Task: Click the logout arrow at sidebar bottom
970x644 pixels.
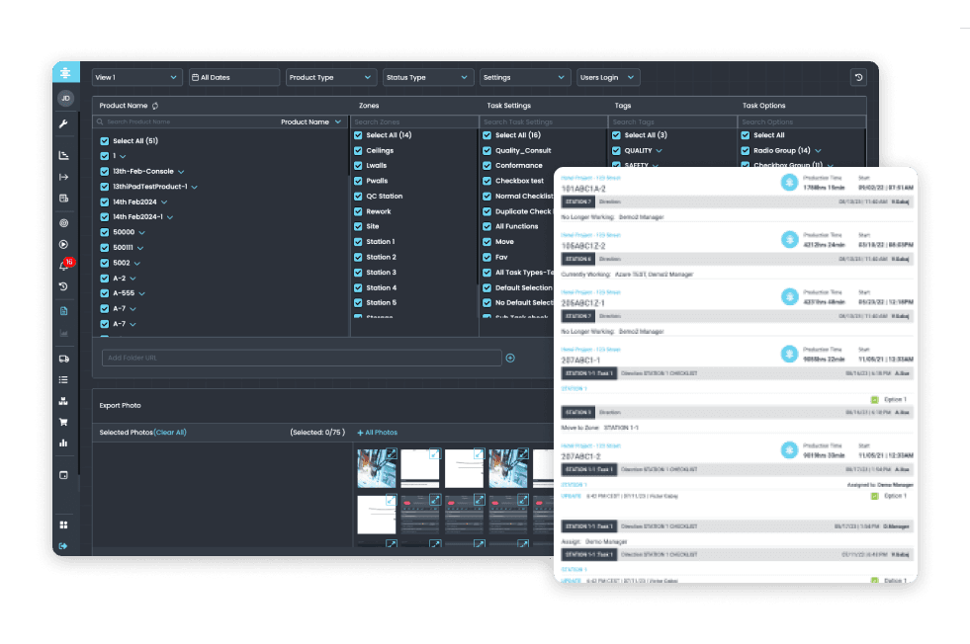Action: [x=63, y=545]
